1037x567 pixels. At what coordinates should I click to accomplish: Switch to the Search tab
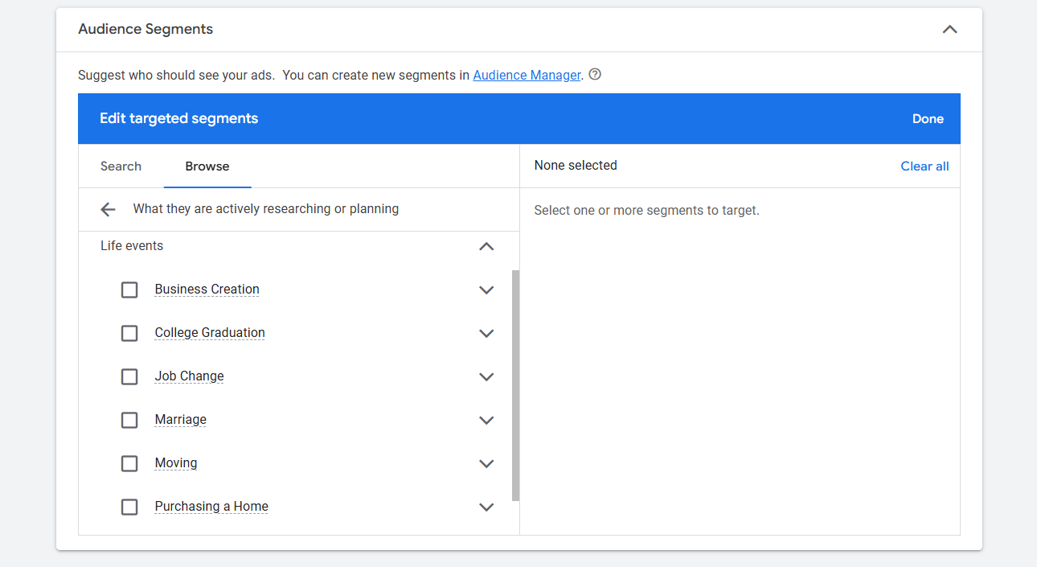[x=121, y=166]
